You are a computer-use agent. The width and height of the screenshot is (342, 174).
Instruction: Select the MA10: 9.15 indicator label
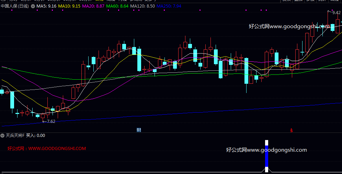click(69, 6)
